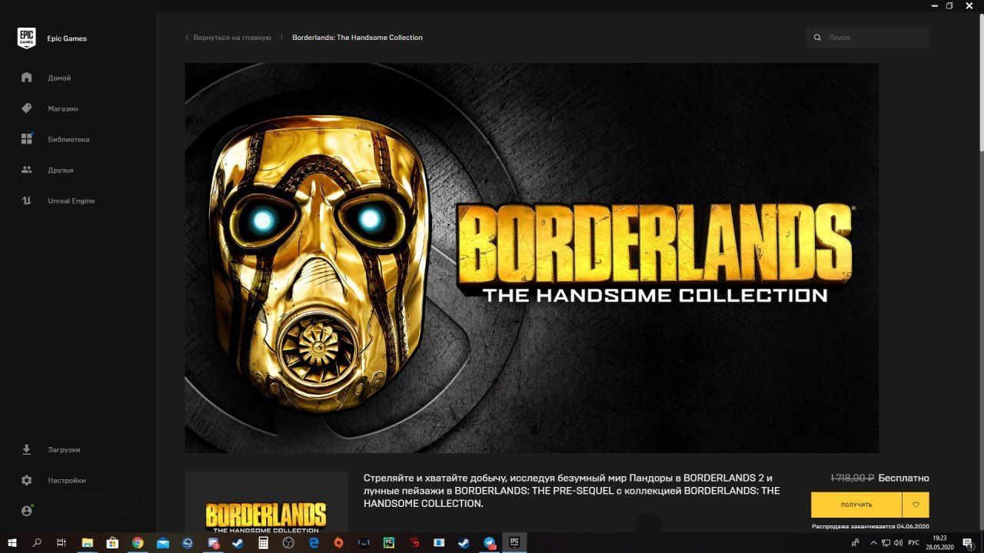
Task: Open OBS Studio from the taskbar
Action: coord(288,542)
